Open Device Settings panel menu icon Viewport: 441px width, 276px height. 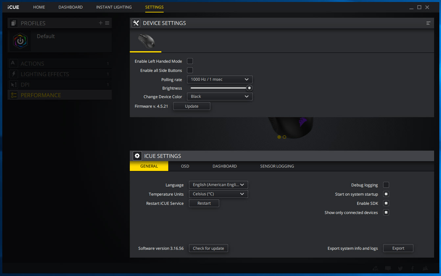point(428,23)
